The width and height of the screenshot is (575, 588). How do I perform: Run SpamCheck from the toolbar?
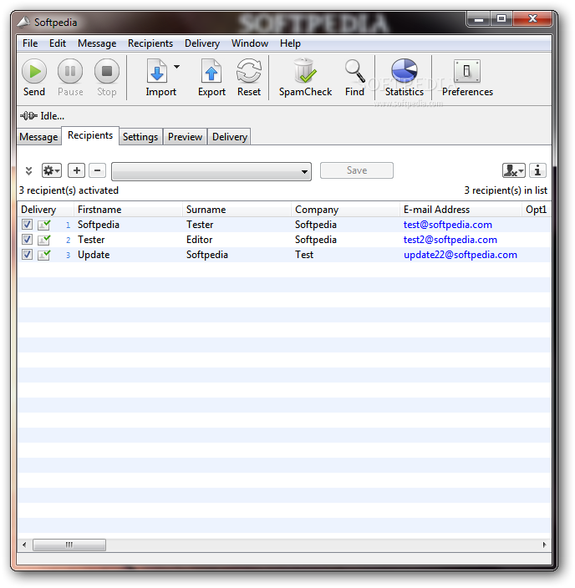pyautogui.click(x=305, y=77)
